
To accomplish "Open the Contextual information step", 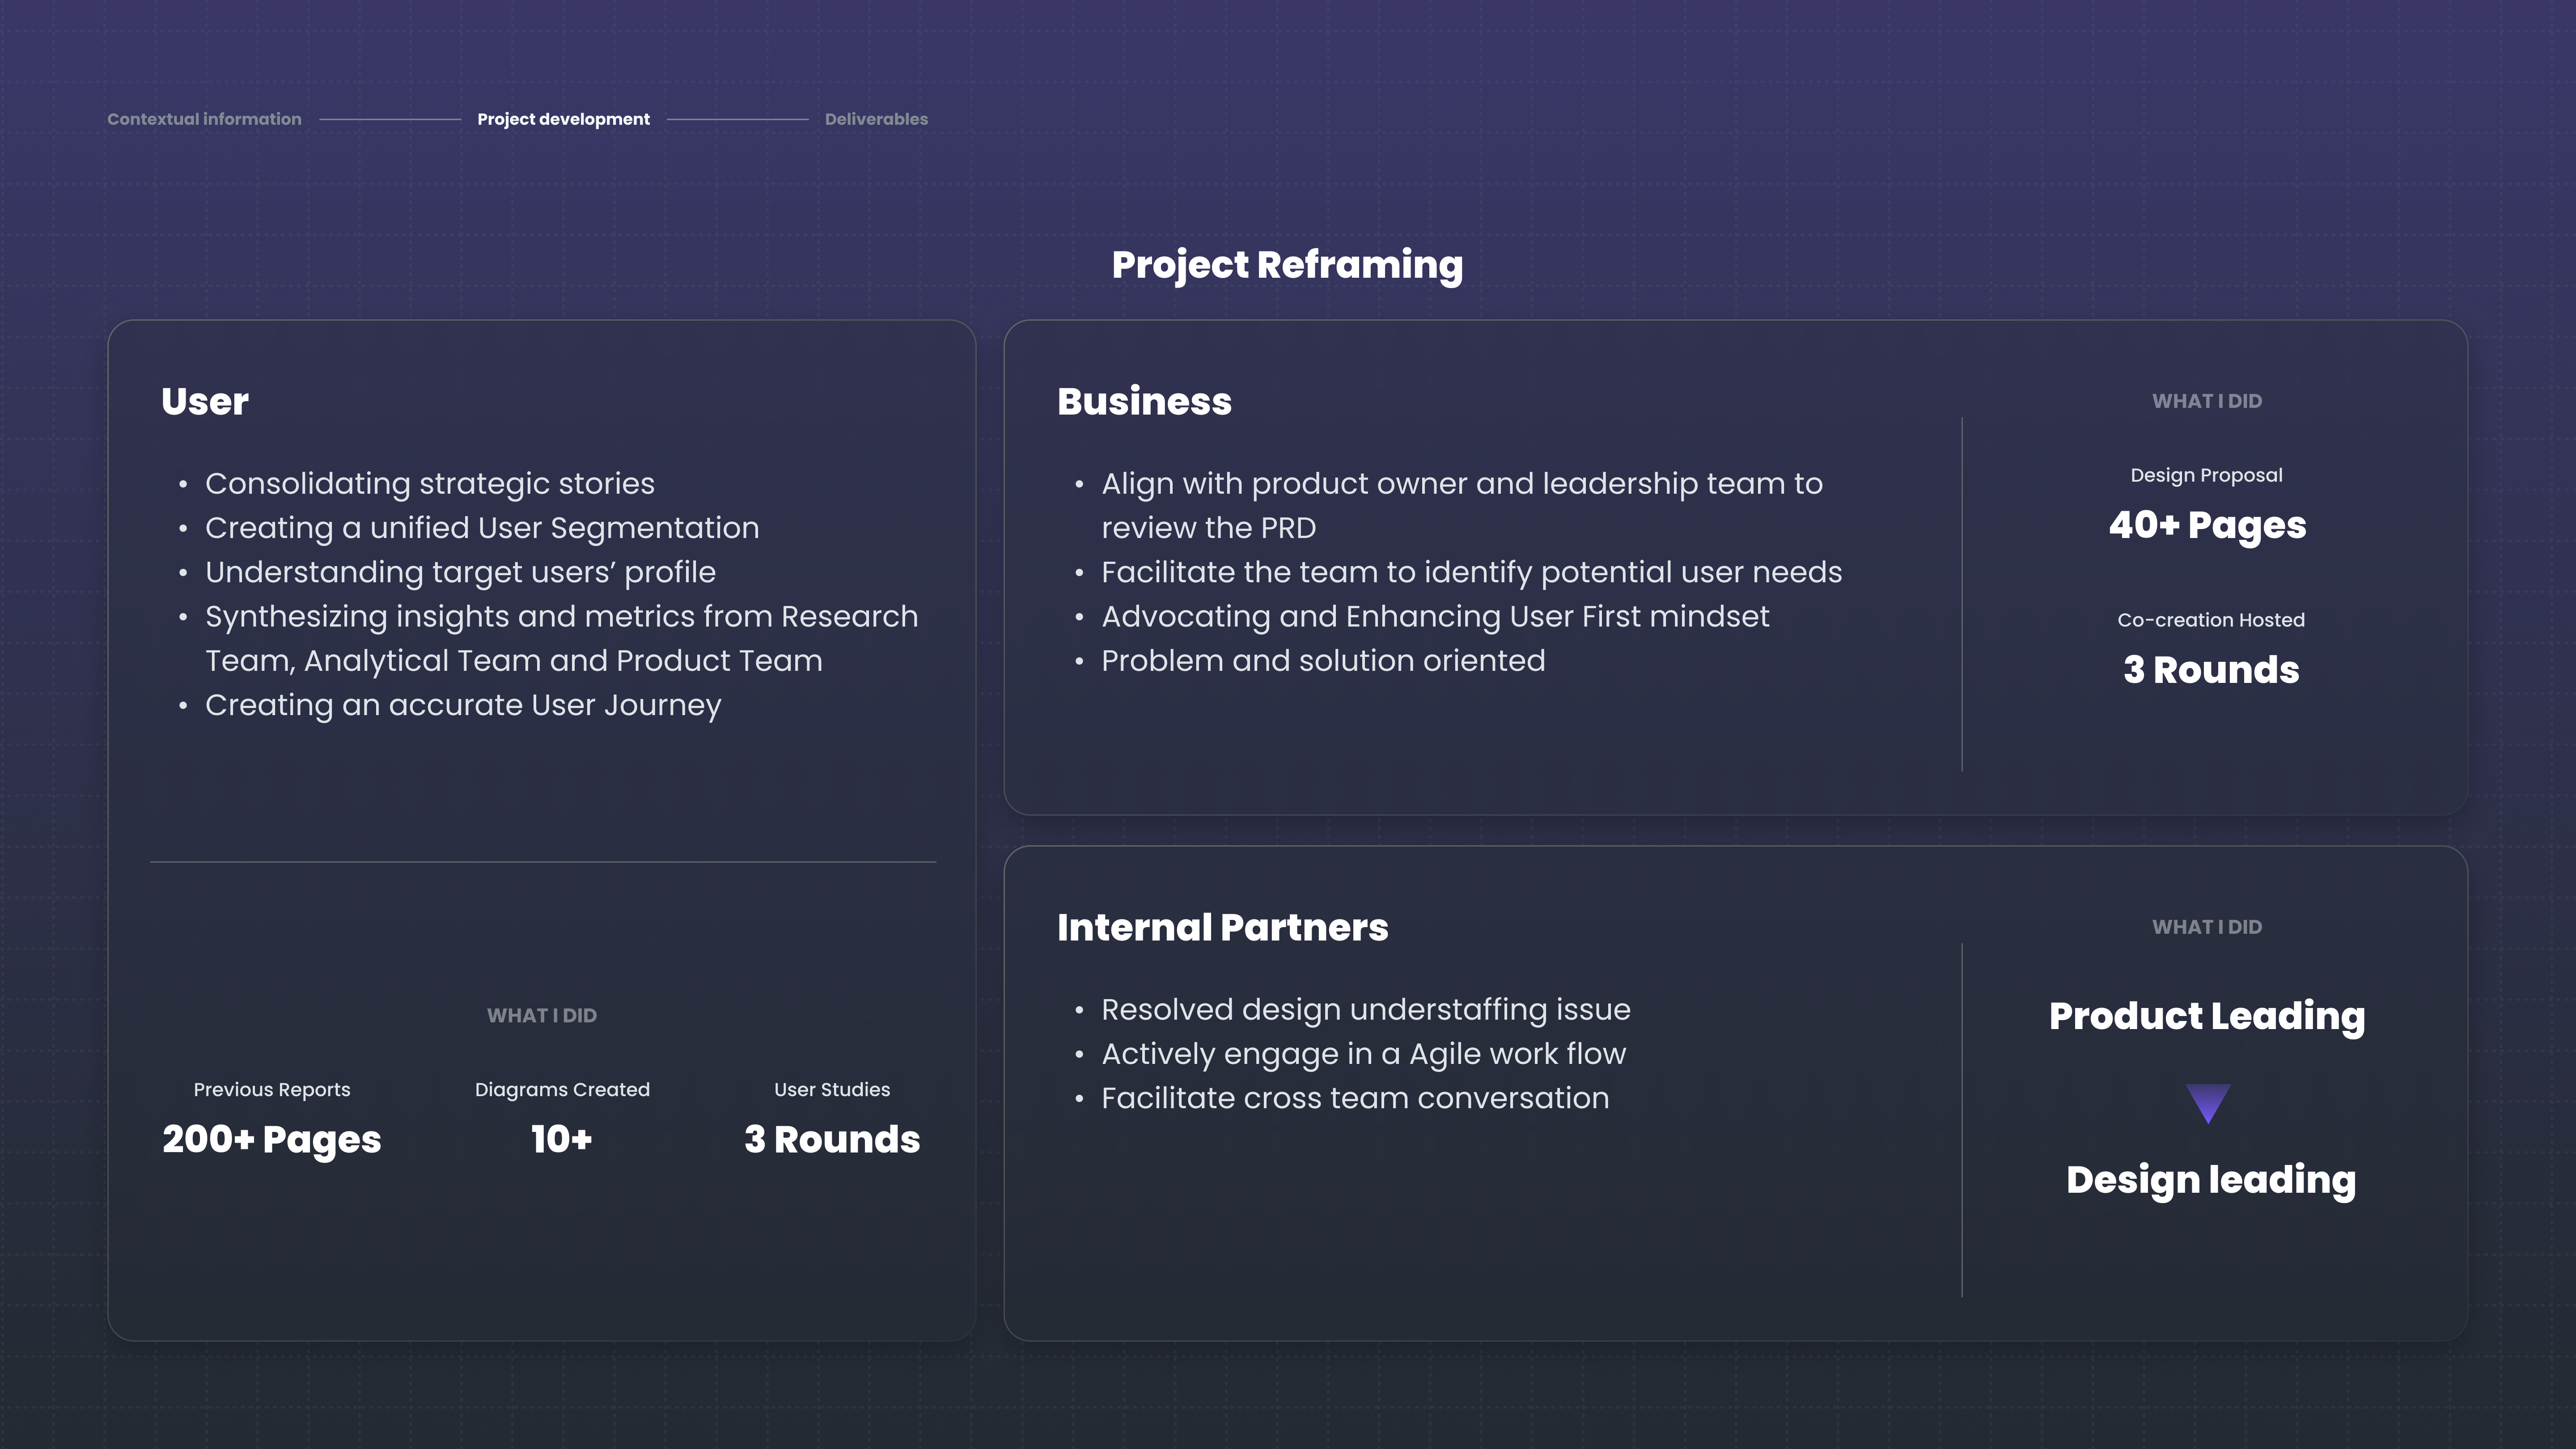I will [204, 119].
